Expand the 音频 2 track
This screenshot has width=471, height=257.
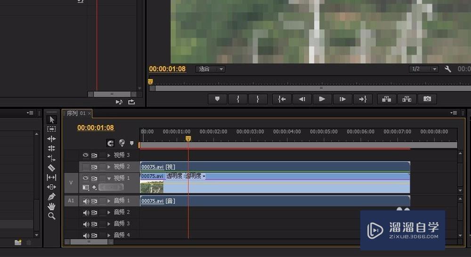pyautogui.click(x=109, y=212)
